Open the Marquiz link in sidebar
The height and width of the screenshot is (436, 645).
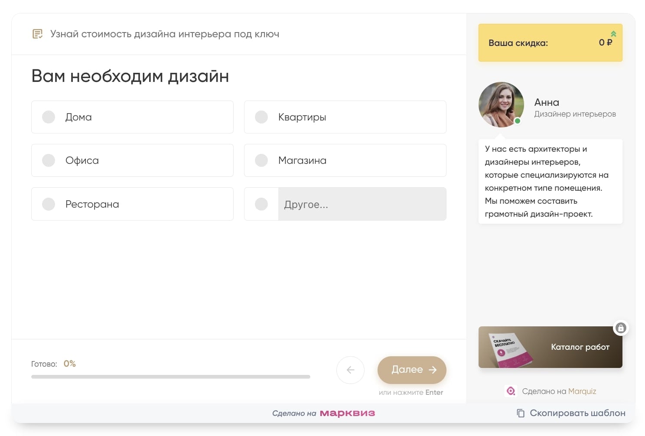tap(582, 391)
